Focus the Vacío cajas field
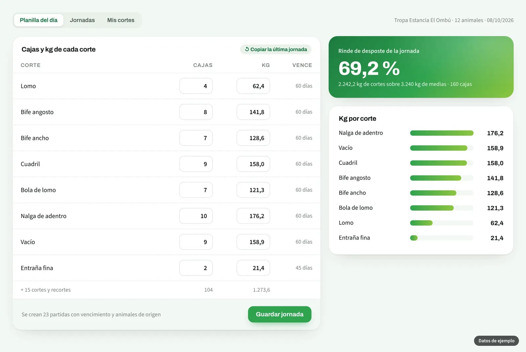 point(196,242)
